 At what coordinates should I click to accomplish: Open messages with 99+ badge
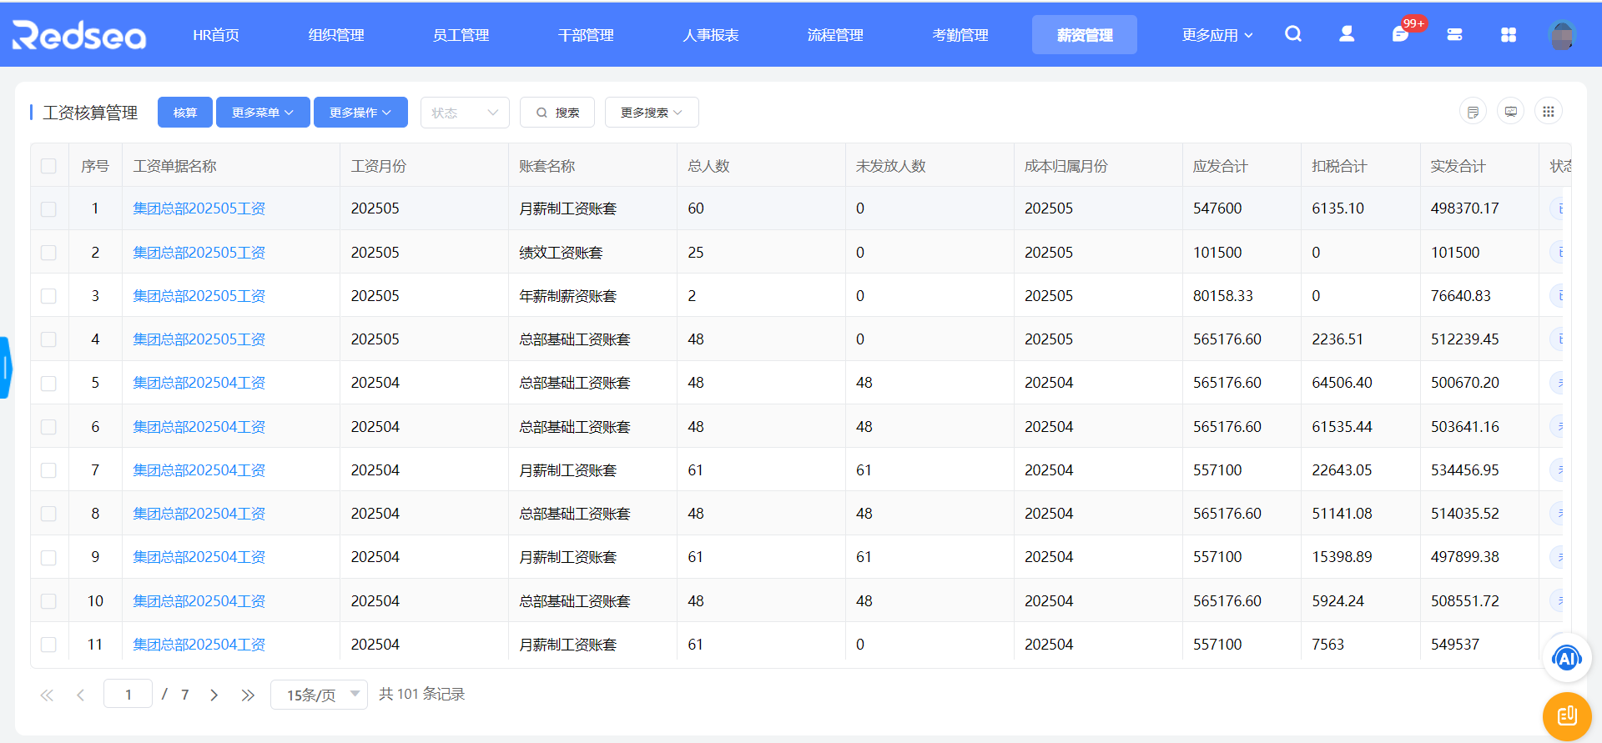[x=1401, y=34]
